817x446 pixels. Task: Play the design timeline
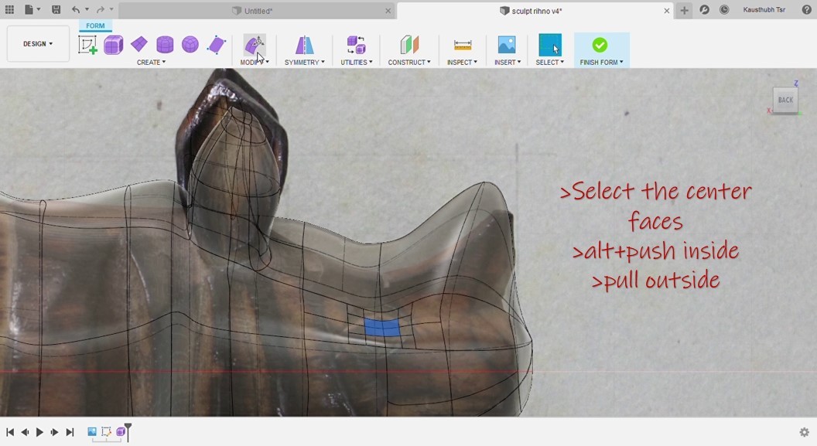click(39, 432)
